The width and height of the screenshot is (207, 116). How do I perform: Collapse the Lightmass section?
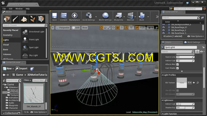(x=162, y=100)
